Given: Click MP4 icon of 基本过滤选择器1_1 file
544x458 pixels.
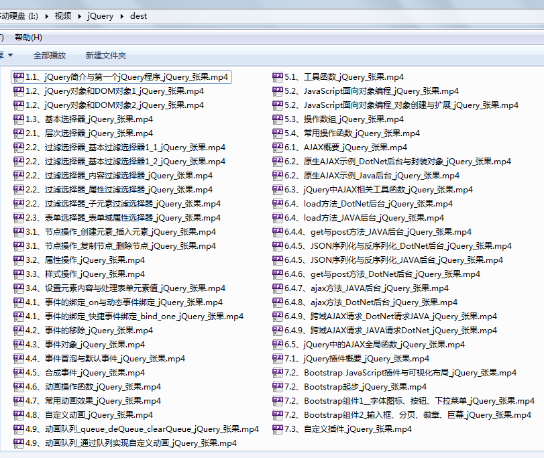Looking at the screenshot, I should coord(18,148).
